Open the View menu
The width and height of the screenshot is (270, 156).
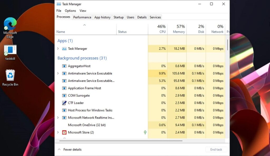pos(83,11)
